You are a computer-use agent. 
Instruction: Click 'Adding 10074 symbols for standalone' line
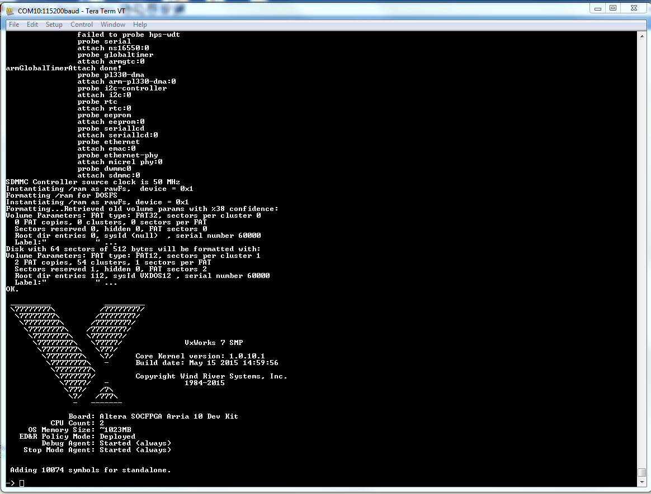point(91,470)
